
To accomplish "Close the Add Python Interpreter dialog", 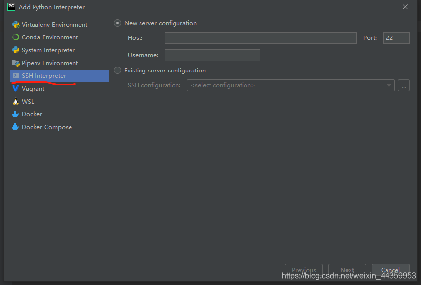I will coord(405,7).
